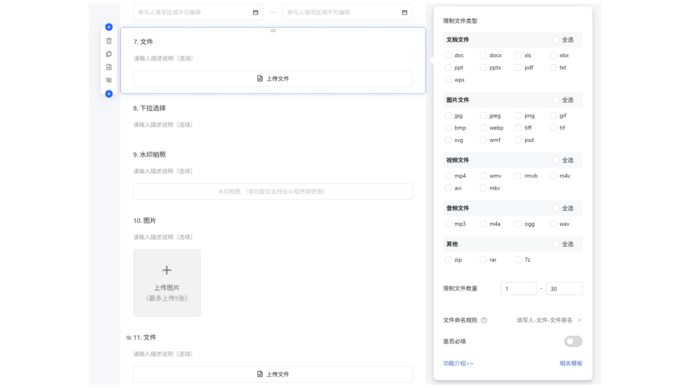Delete the selected 文件 question via trash icon
Image resolution: width=690 pixels, height=388 pixels.
point(109,41)
